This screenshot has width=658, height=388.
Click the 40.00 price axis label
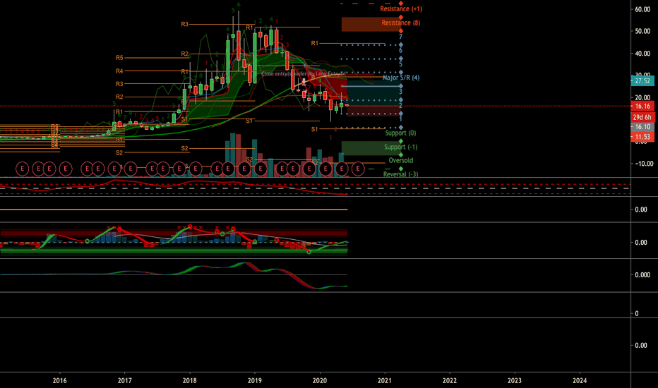pyautogui.click(x=642, y=54)
